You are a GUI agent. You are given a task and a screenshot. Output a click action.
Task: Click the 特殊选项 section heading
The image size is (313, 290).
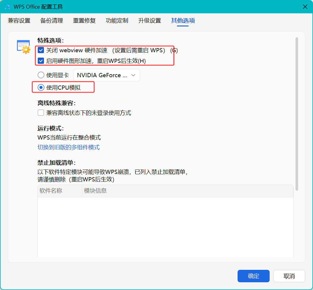(x=50, y=40)
